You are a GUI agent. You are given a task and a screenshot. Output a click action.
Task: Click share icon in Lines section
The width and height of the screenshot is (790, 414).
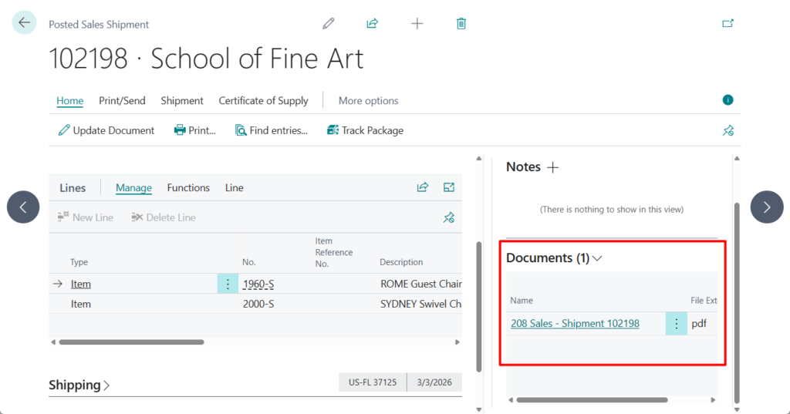point(423,187)
